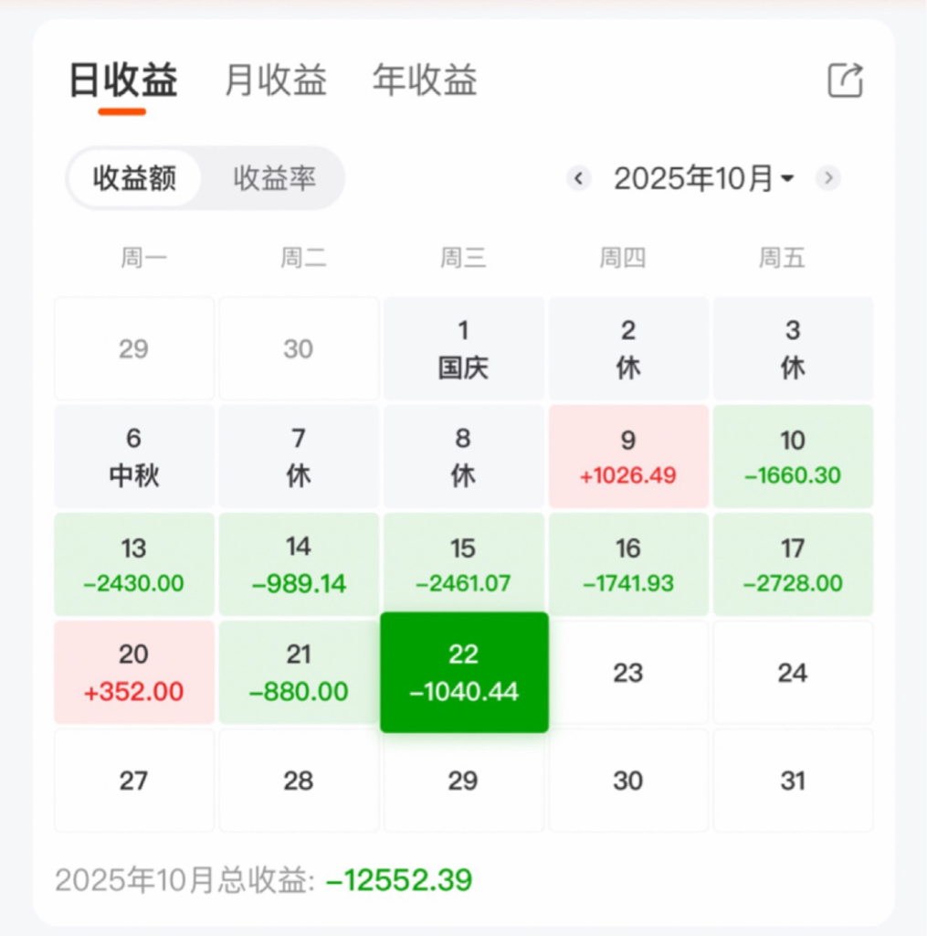The width and height of the screenshot is (927, 936).
Task: Click the share icon in the top right
Action: coord(845,80)
